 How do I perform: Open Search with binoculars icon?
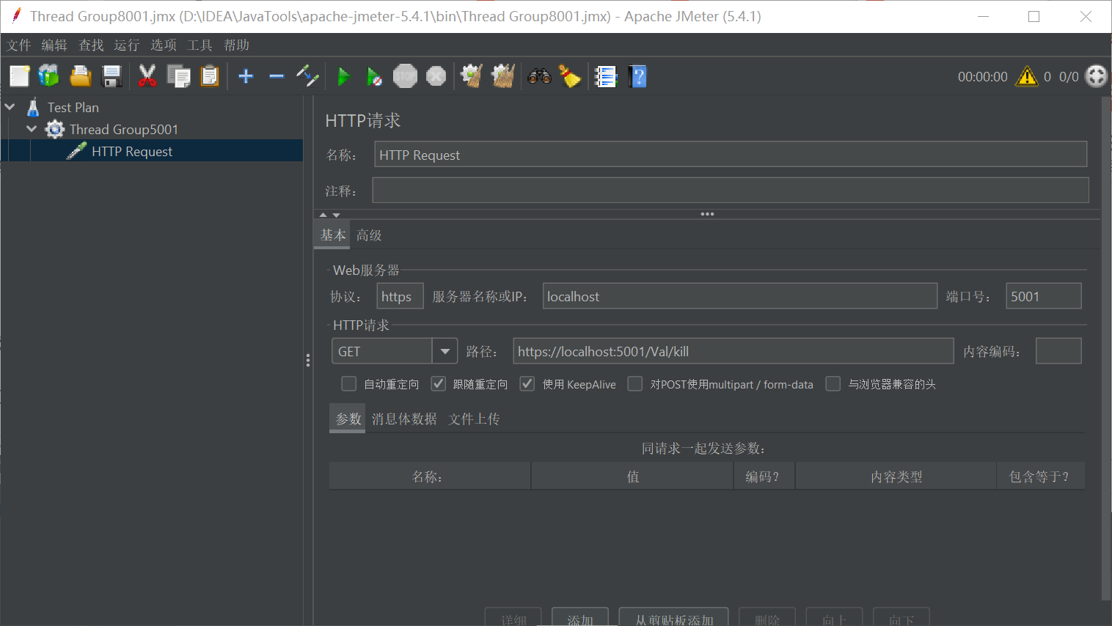pyautogui.click(x=539, y=76)
